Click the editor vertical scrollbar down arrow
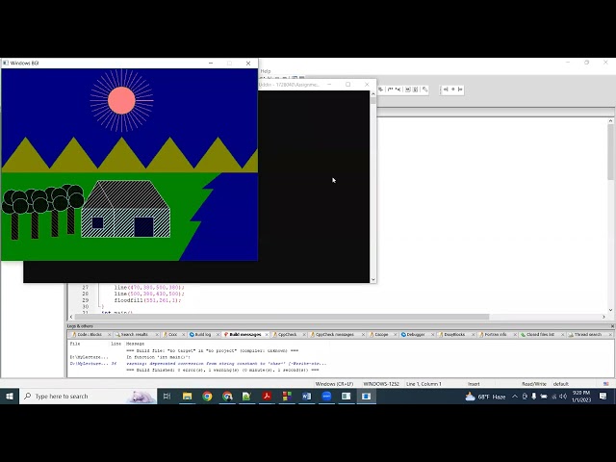Viewport: 616px width, 462px height. 610,310
